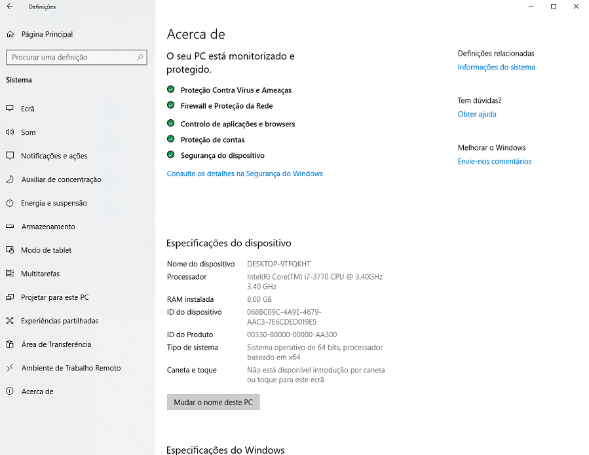Click the Som speaker icon
Screen dimensions: 589x455
click(10, 132)
